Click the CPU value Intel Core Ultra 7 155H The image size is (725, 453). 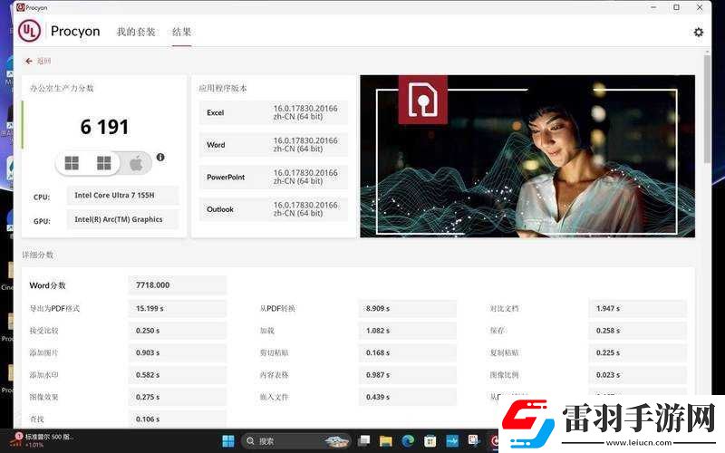coord(123,196)
